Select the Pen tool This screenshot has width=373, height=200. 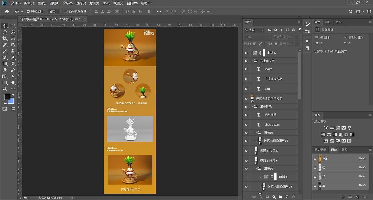coord(13,70)
